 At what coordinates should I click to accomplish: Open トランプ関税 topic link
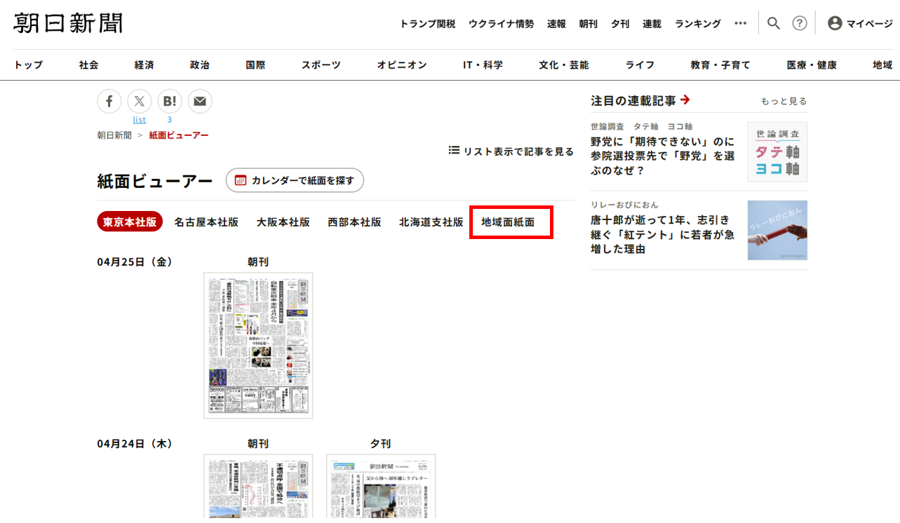(x=428, y=24)
